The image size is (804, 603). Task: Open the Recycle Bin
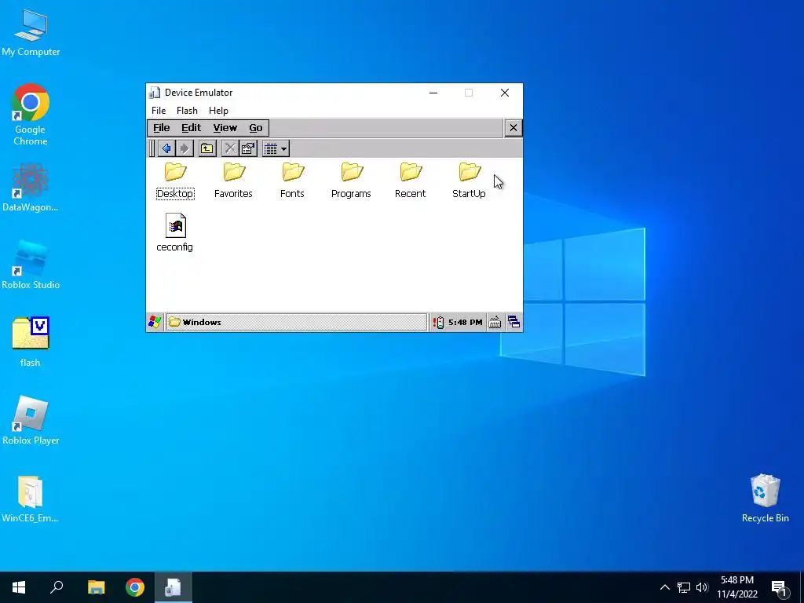[x=765, y=499]
